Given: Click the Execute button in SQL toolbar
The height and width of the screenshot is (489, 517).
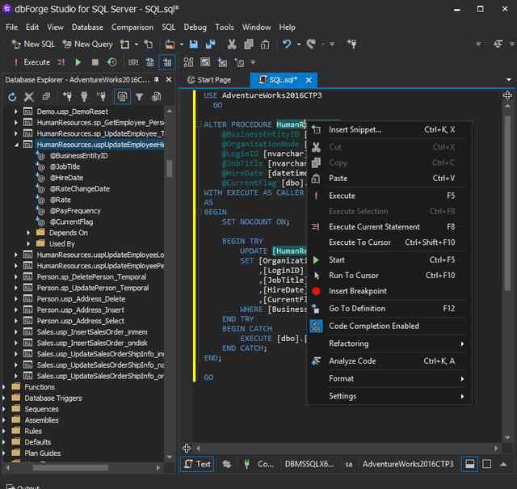Looking at the screenshot, I should pyautogui.click(x=32, y=62).
